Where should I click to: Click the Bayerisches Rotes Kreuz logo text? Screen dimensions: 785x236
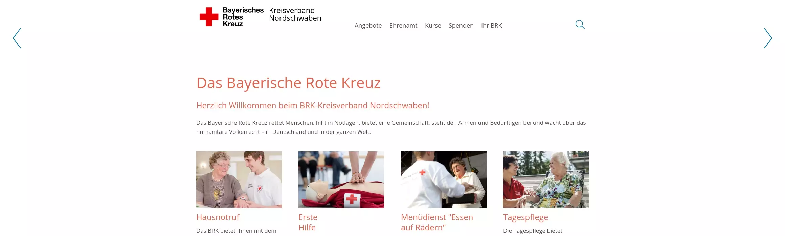pyautogui.click(x=243, y=17)
